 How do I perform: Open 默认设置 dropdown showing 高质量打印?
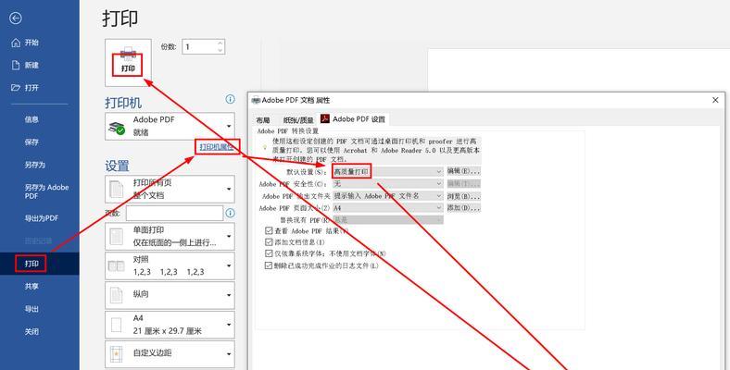pos(387,171)
